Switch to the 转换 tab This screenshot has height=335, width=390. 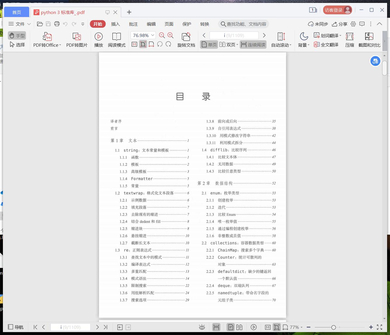click(205, 24)
